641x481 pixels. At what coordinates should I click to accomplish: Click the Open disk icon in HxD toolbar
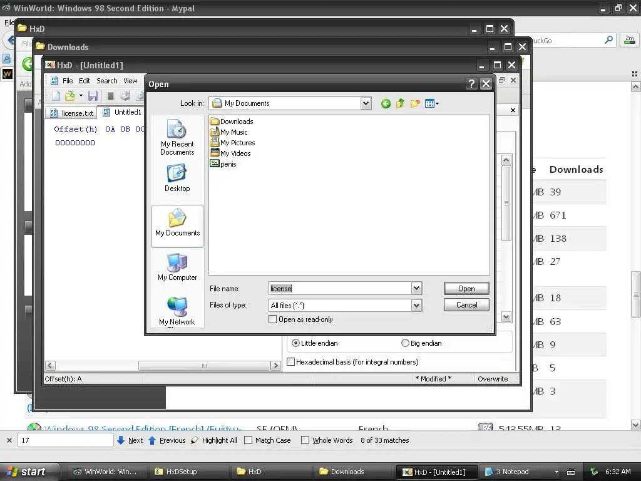pyautogui.click(x=125, y=96)
